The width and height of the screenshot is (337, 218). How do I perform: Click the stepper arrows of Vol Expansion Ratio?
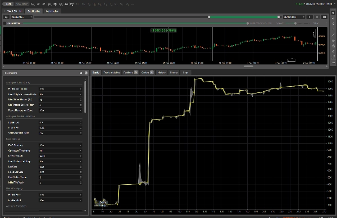81,133
